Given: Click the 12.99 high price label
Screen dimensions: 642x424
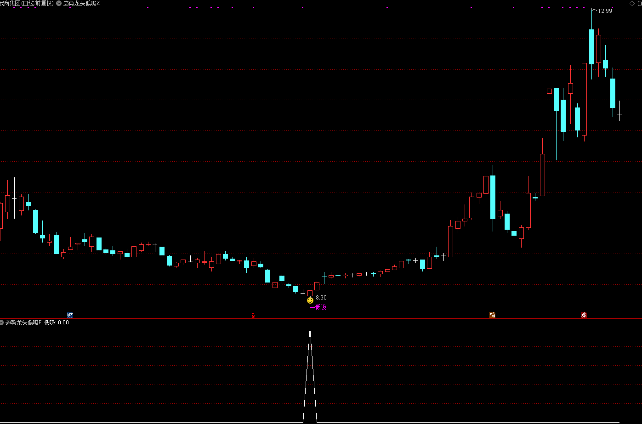Looking at the screenshot, I should pos(605,11).
